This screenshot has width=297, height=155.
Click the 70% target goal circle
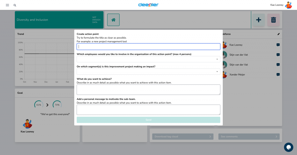point(57,105)
